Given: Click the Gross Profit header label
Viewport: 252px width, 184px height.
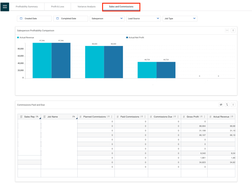Looking at the screenshot, I should pos(193,117).
